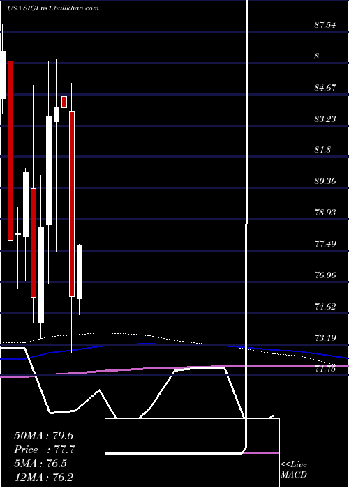The height and width of the screenshot is (488, 349).
Task: Click the 'Price : 77.7' readout
Action: tap(45, 450)
